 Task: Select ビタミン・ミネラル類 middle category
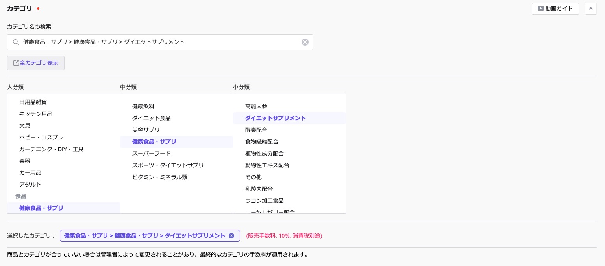[160, 177]
